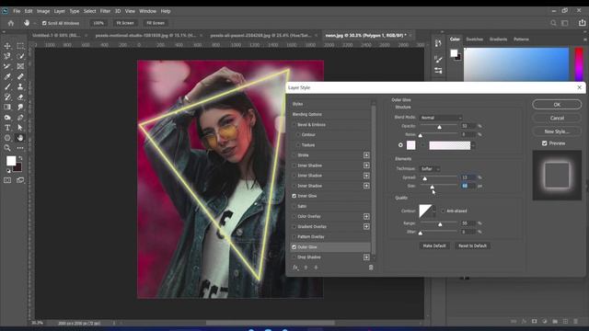Image resolution: width=589 pixels, height=331 pixels.
Task: Select the Move tool
Action: (7, 46)
